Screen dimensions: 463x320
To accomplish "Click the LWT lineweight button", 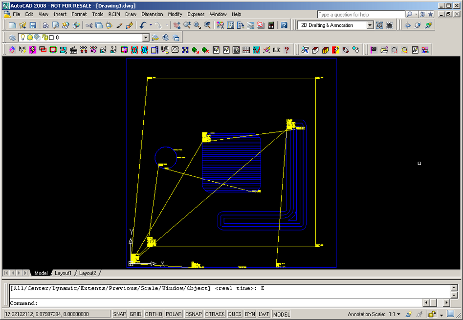I will 264,314.
